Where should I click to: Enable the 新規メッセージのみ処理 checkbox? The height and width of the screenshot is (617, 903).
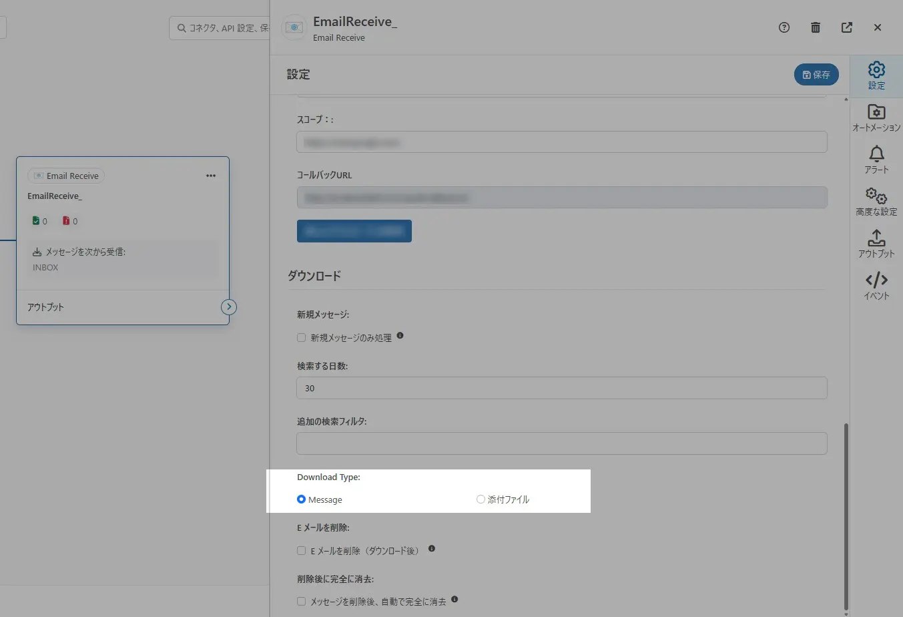301,337
